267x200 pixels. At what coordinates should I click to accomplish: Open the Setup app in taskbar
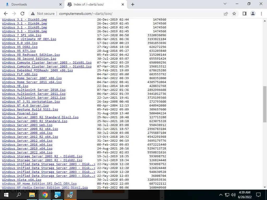(x=58, y=195)
